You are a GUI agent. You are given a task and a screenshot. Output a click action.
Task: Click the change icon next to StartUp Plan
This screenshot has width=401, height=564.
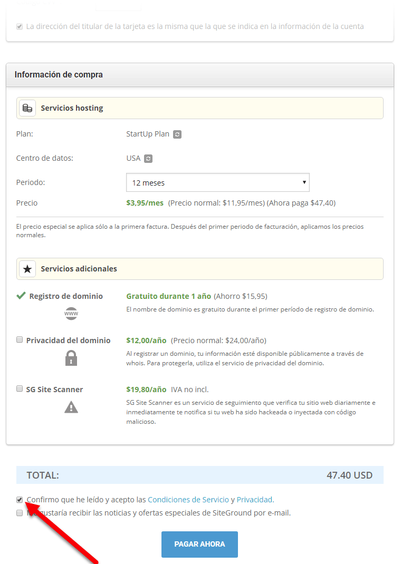[x=177, y=134]
